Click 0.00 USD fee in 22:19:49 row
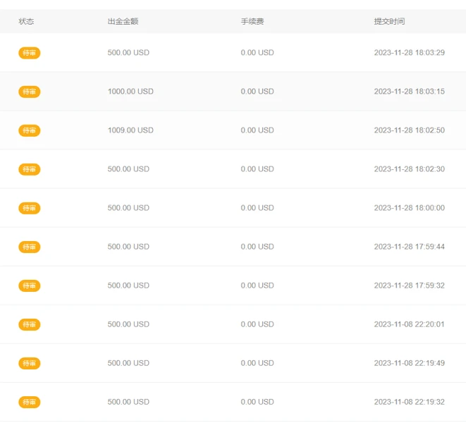466x423 pixels. tap(257, 363)
